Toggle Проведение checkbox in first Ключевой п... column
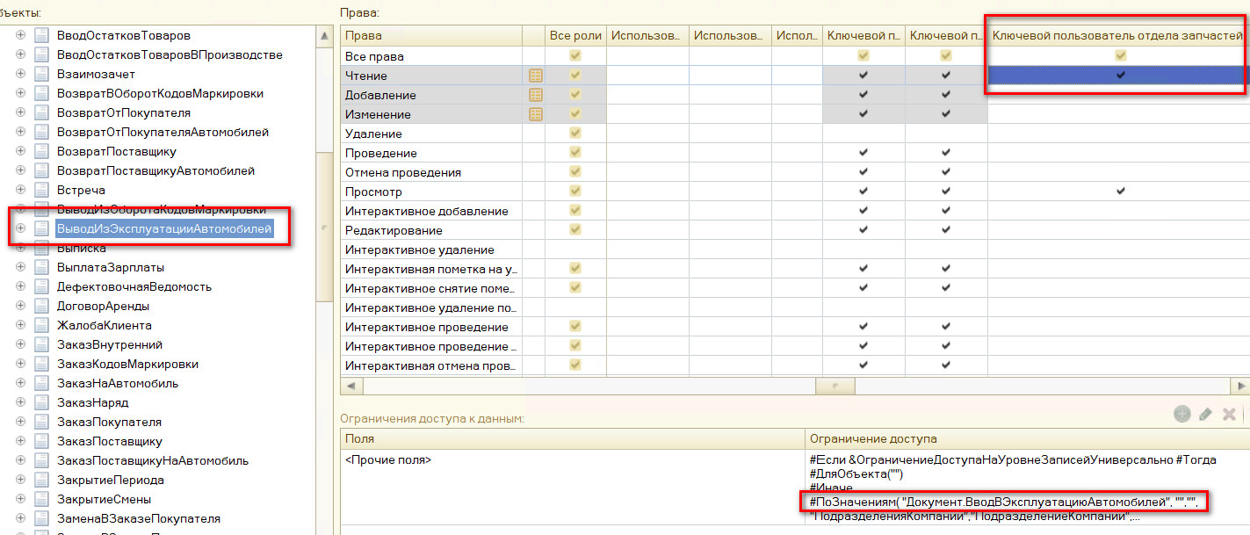This screenshot has width=1250, height=535. 863,153
